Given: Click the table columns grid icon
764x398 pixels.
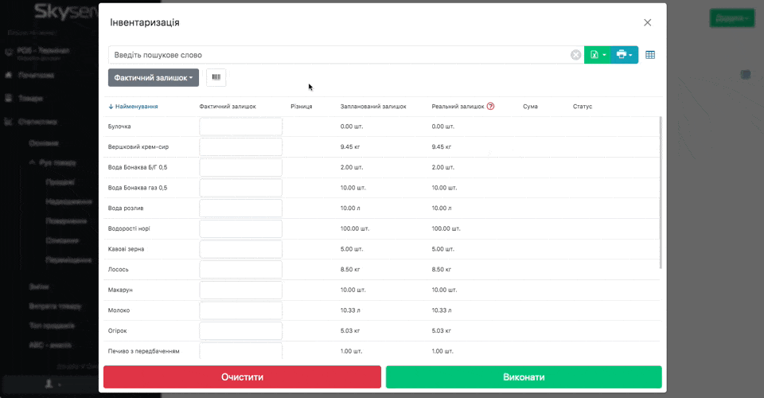Looking at the screenshot, I should pyautogui.click(x=650, y=55).
